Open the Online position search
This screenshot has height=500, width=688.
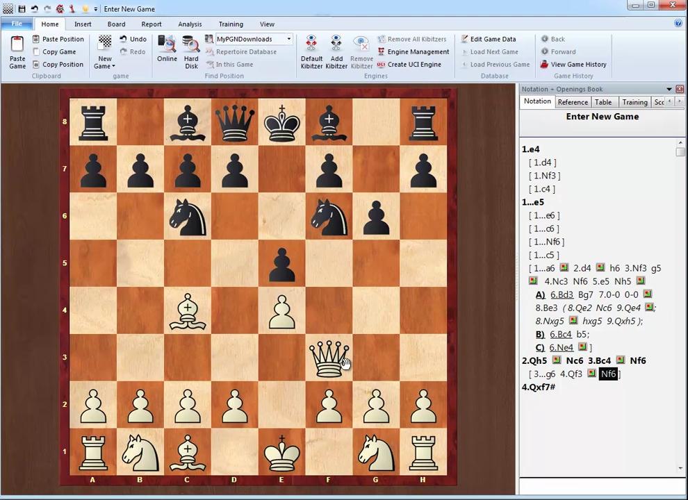click(167, 46)
